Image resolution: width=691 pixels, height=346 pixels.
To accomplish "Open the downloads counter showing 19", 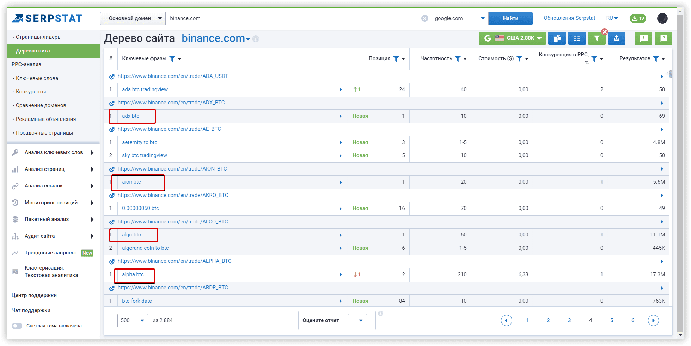I will pos(638,18).
